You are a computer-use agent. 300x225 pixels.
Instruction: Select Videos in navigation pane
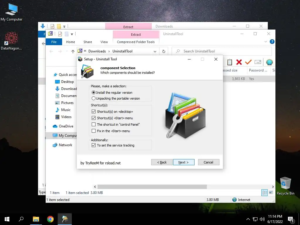(63, 117)
